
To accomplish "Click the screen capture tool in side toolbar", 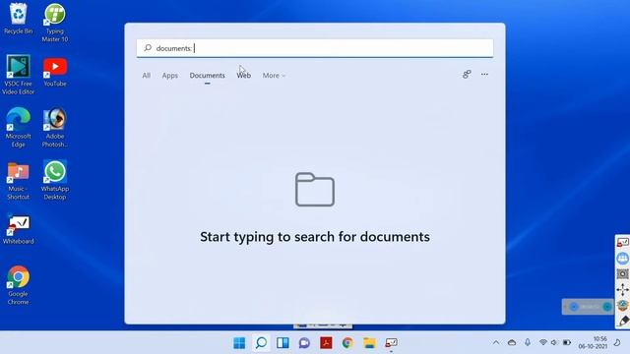I will click(623, 273).
